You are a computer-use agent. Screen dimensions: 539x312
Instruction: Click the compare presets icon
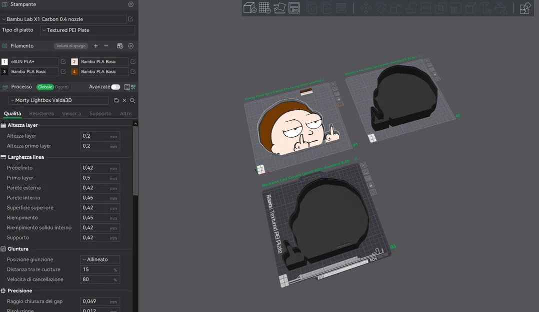click(133, 87)
